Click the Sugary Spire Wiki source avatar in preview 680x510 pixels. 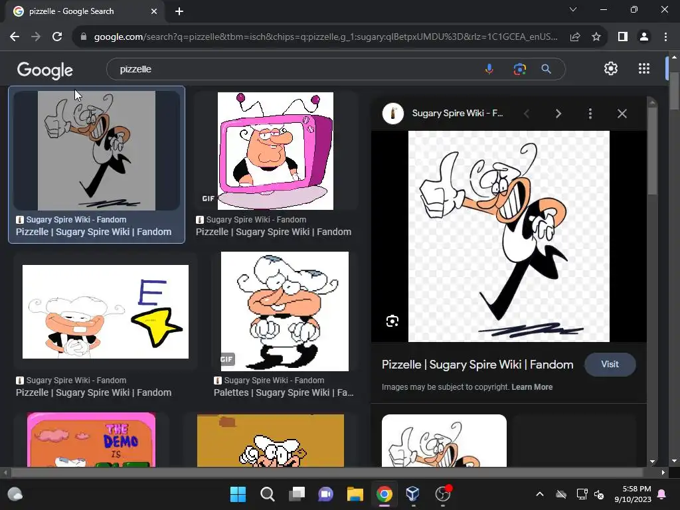click(x=393, y=114)
